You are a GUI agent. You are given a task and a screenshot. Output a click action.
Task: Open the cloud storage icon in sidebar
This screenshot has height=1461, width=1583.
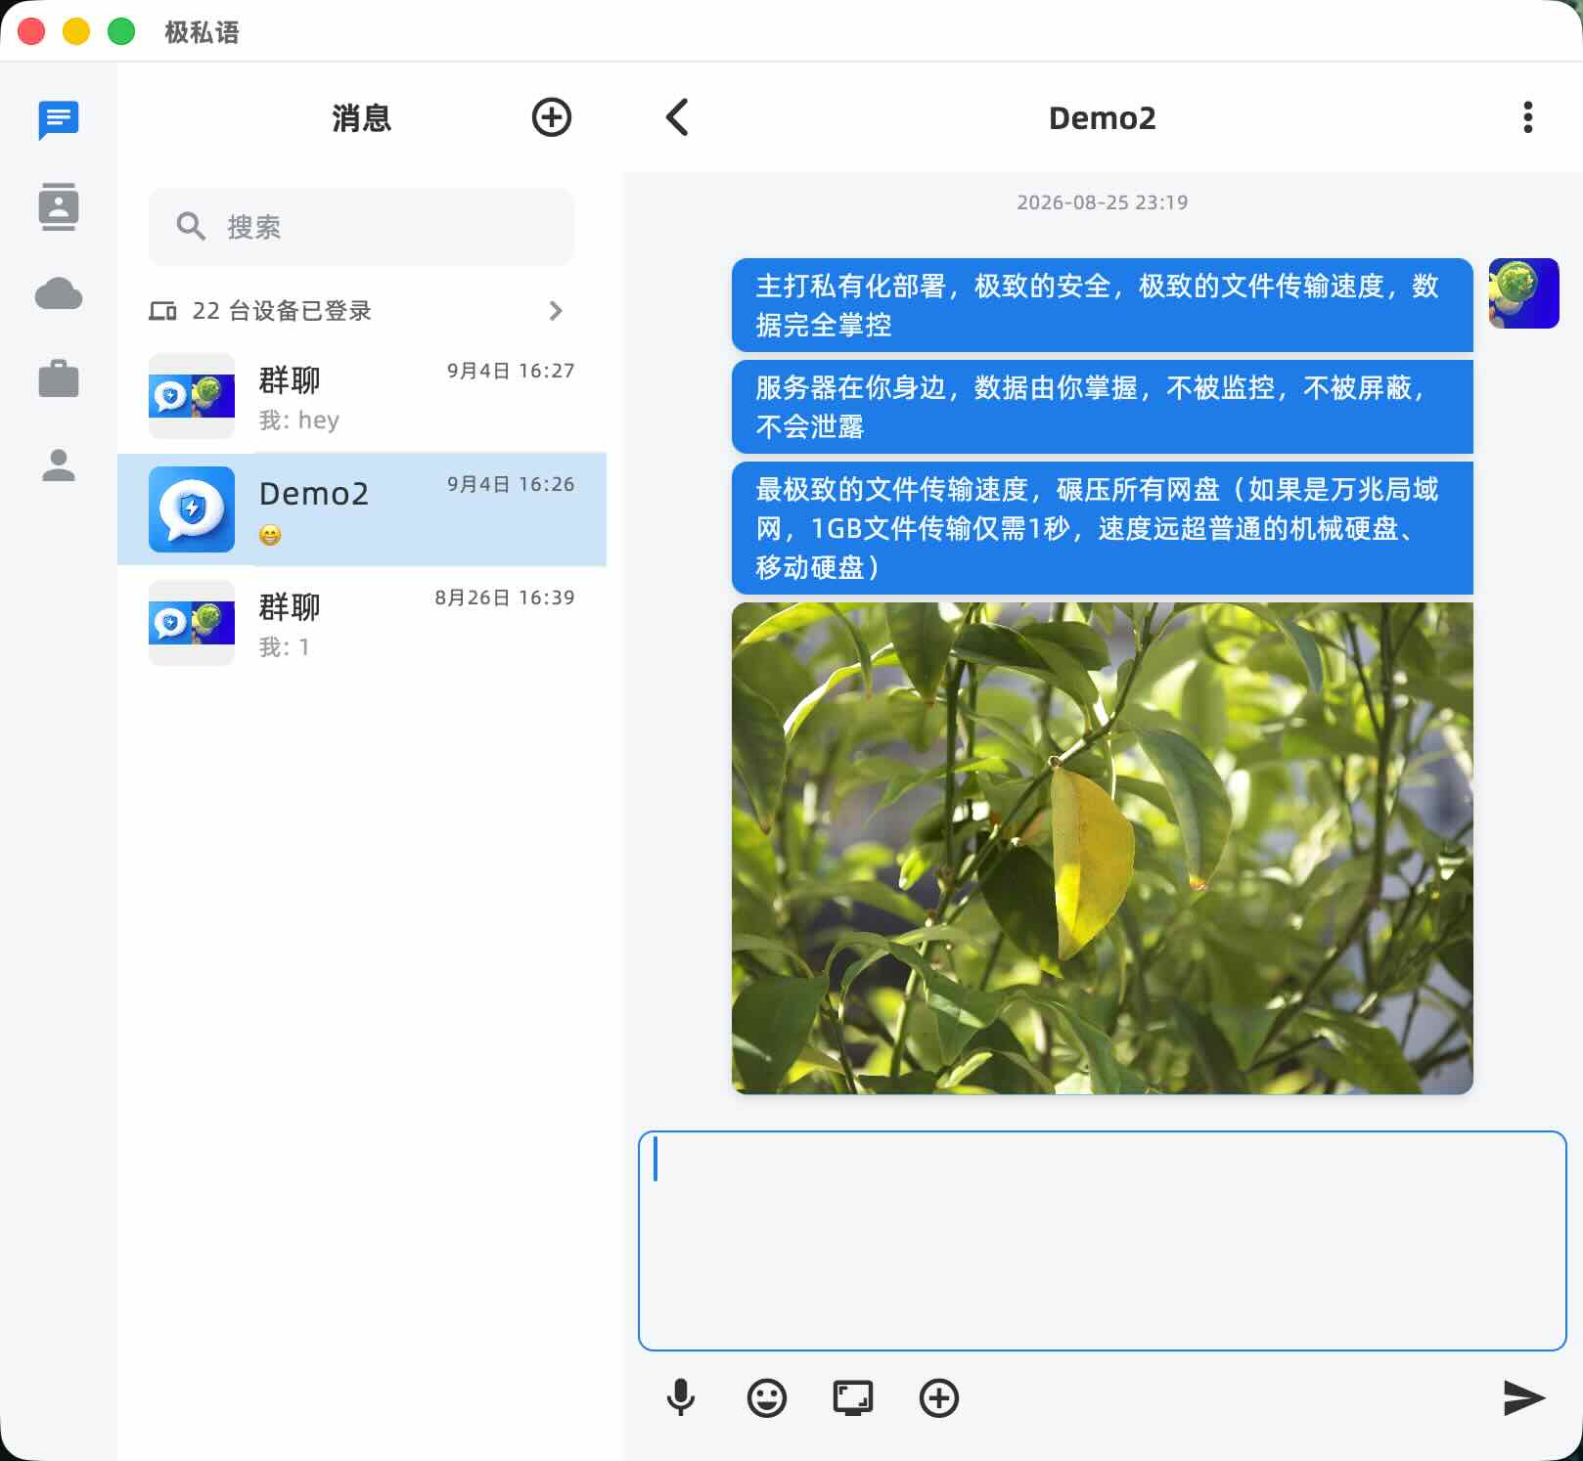(x=59, y=293)
